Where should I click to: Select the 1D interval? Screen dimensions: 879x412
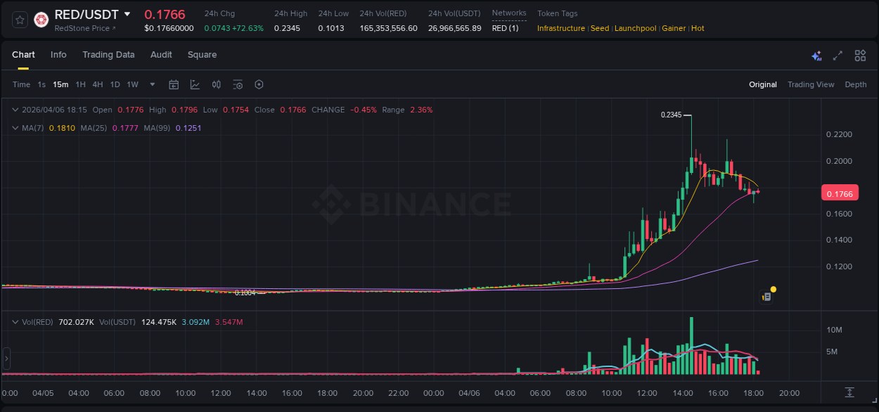[115, 84]
